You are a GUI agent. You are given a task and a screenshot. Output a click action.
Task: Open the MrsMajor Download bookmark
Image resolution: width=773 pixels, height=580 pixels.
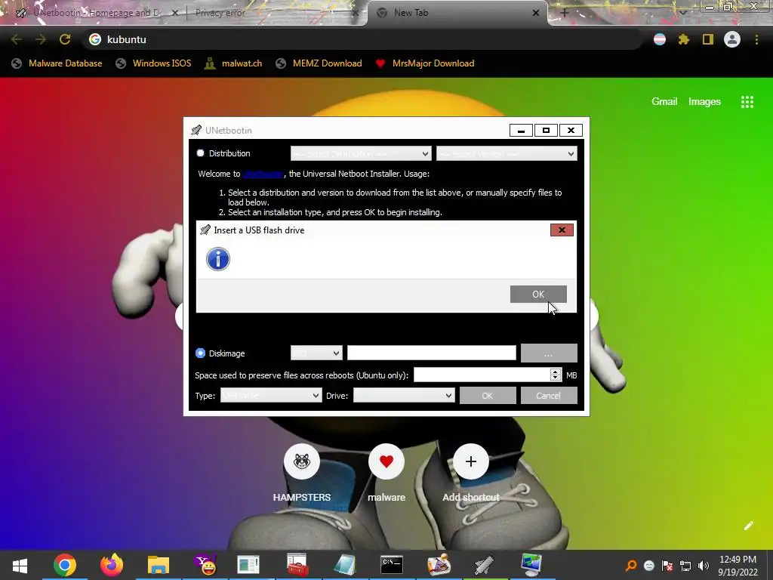424,63
